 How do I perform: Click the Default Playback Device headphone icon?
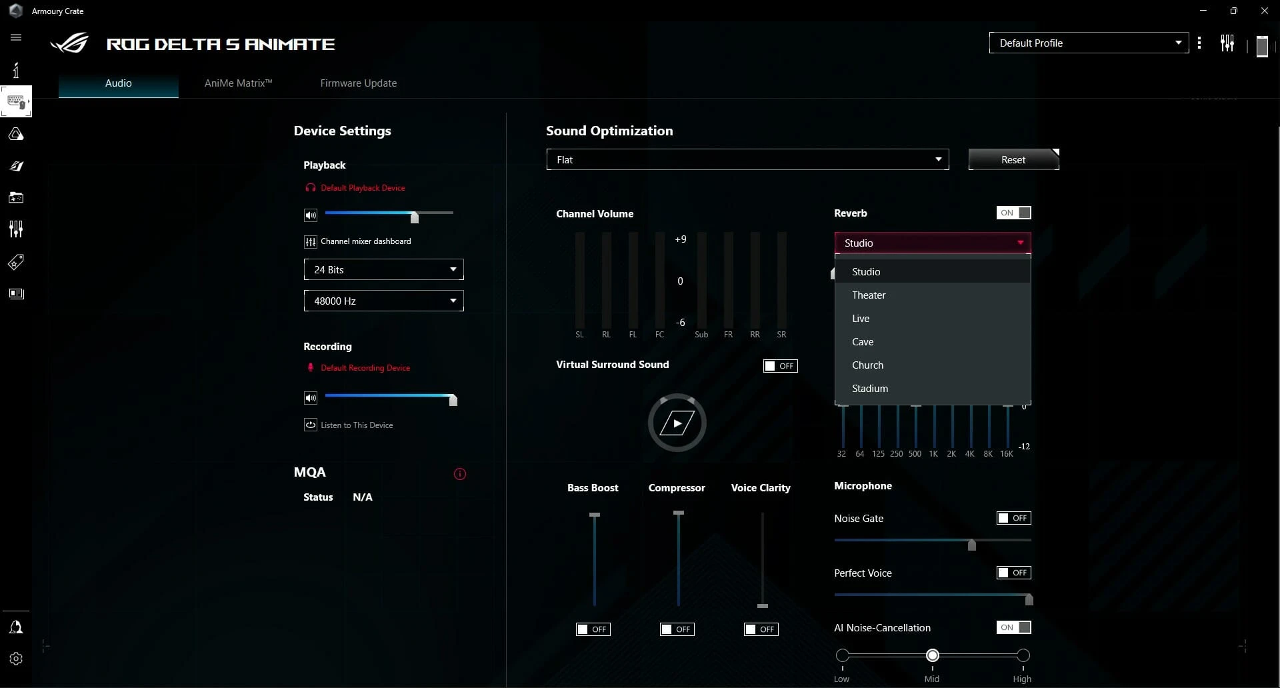pyautogui.click(x=310, y=188)
